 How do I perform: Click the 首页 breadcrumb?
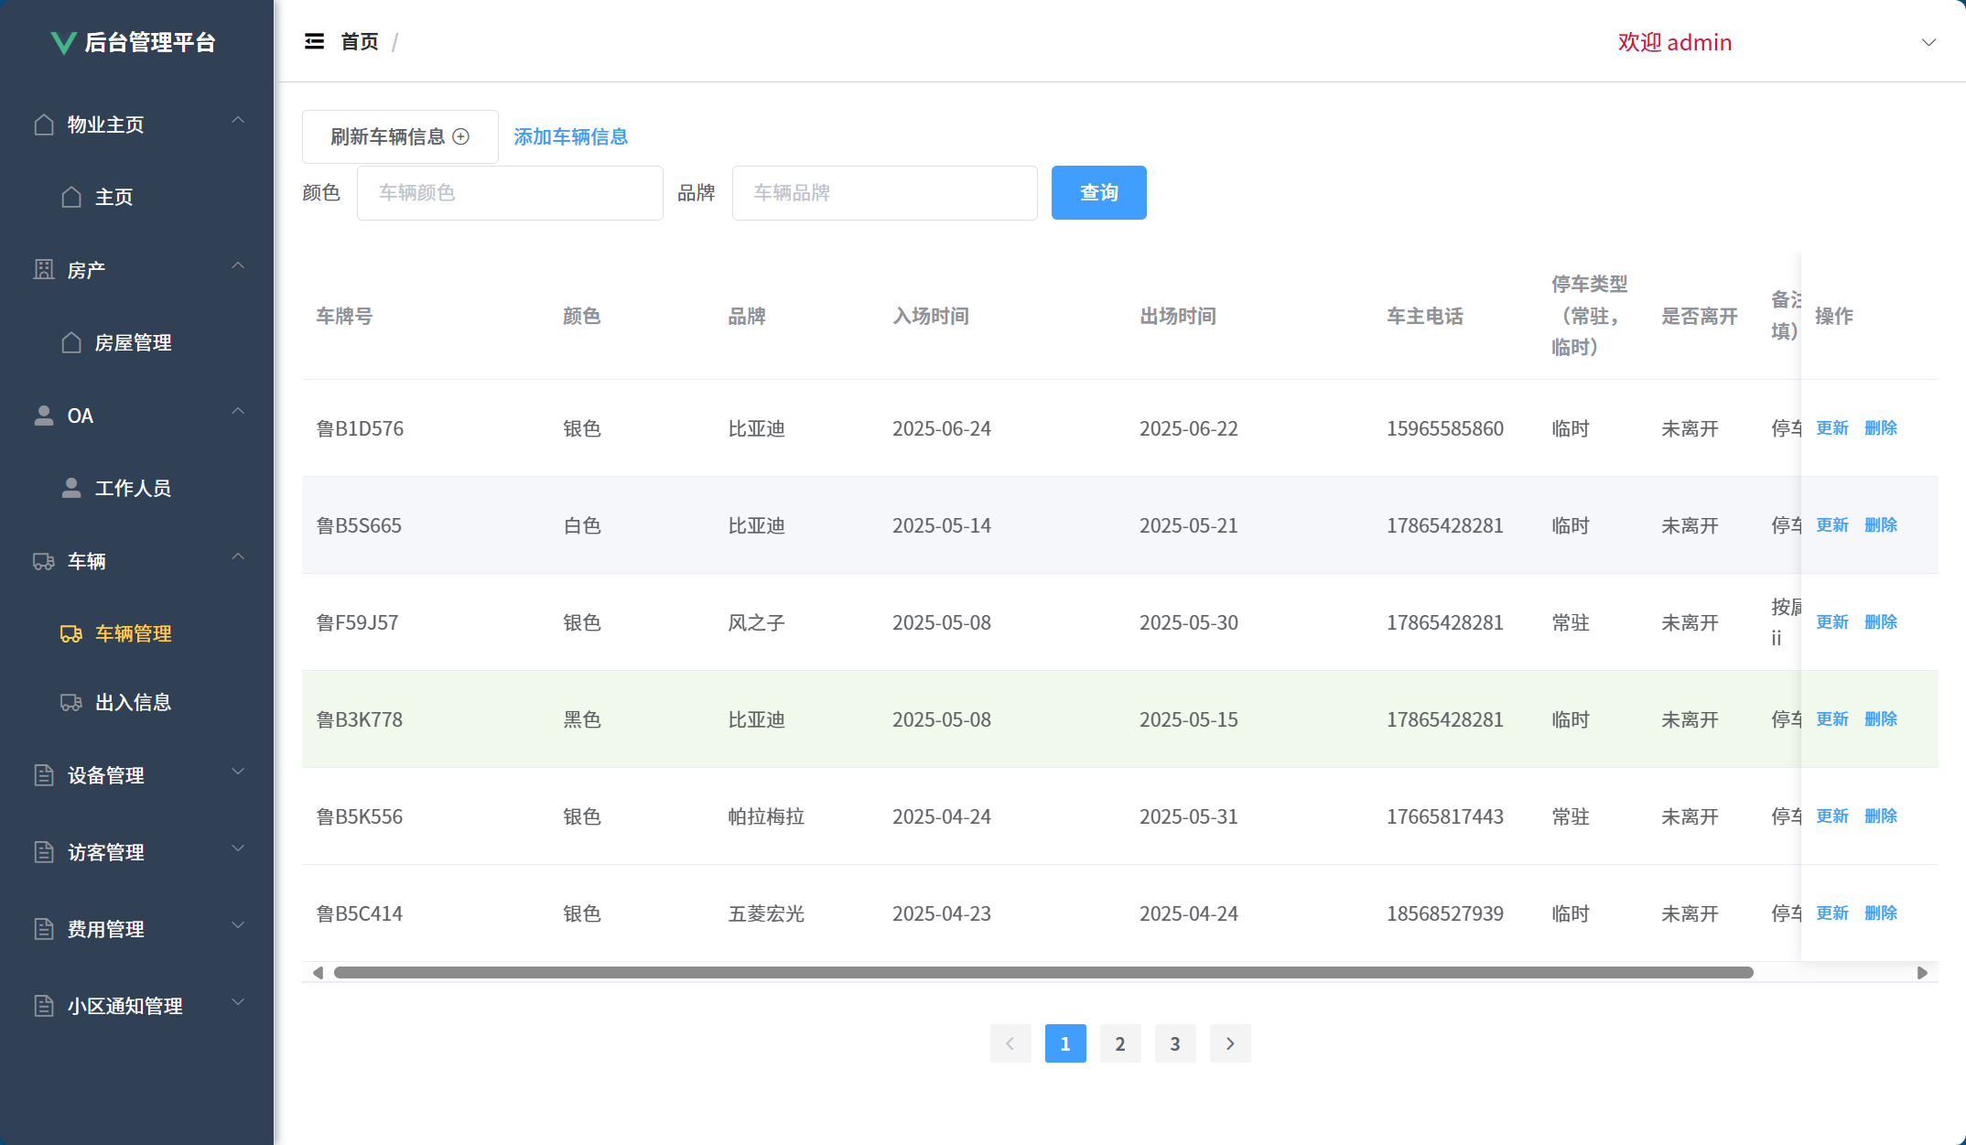(360, 42)
